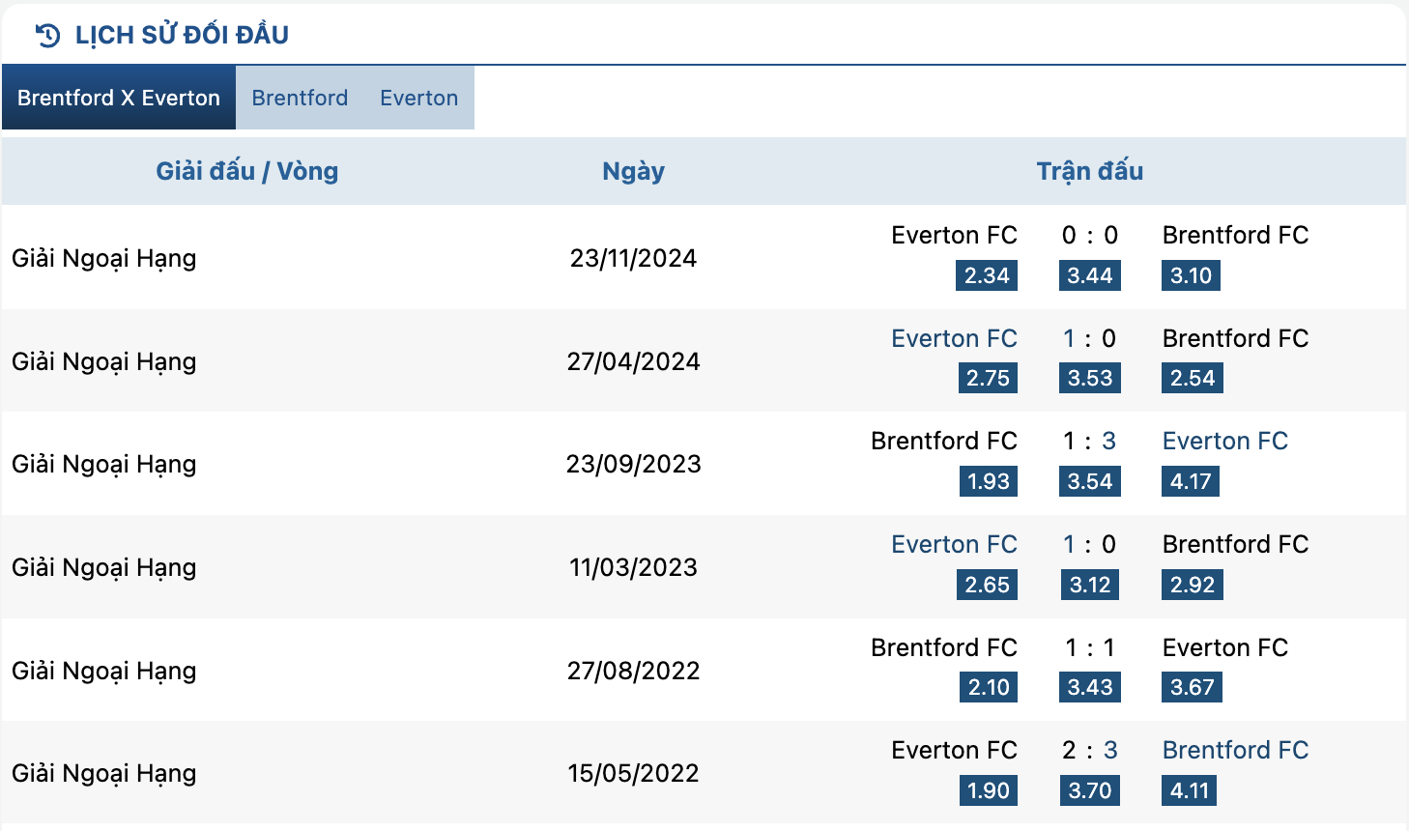Click draw odds 3.12 in 11/03/2023 row
The width and height of the screenshot is (1409, 831).
click(x=1090, y=585)
